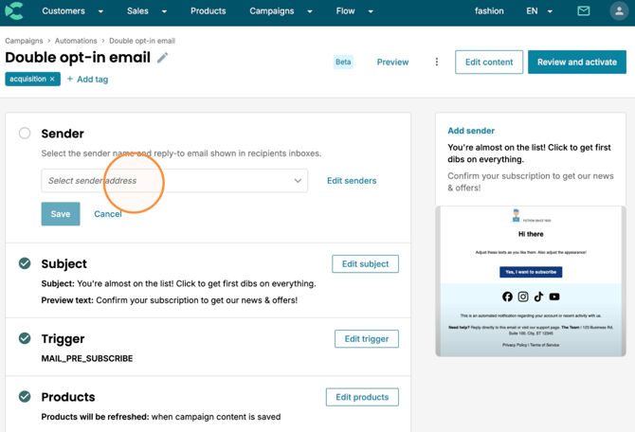Viewport: 635px width, 432px height.
Task: Click the Review and activate button
Action: pos(577,62)
